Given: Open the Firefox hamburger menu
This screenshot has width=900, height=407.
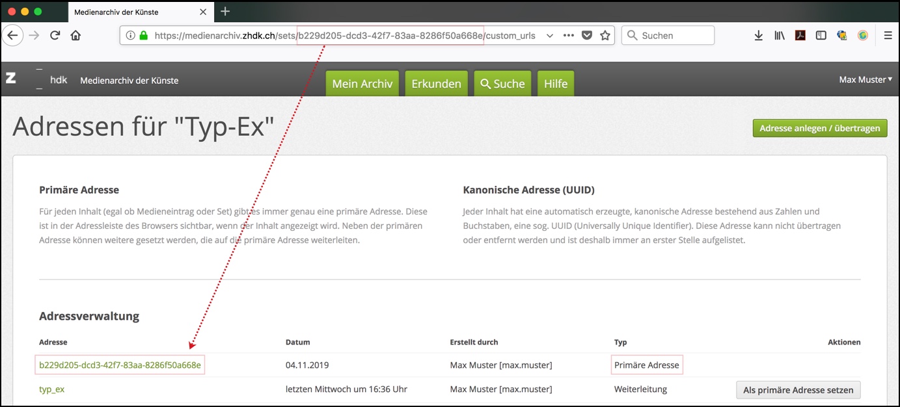Looking at the screenshot, I should coord(888,36).
